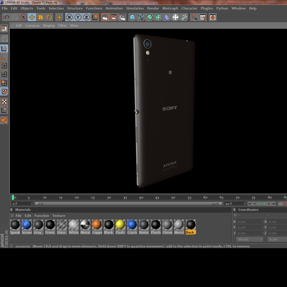Toggle Y axis lock

click(78, 17)
